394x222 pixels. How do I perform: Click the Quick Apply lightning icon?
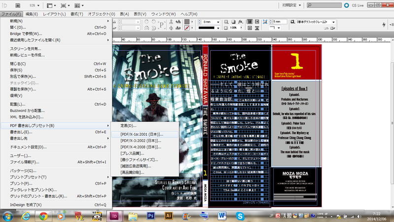pyautogui.click(x=384, y=24)
